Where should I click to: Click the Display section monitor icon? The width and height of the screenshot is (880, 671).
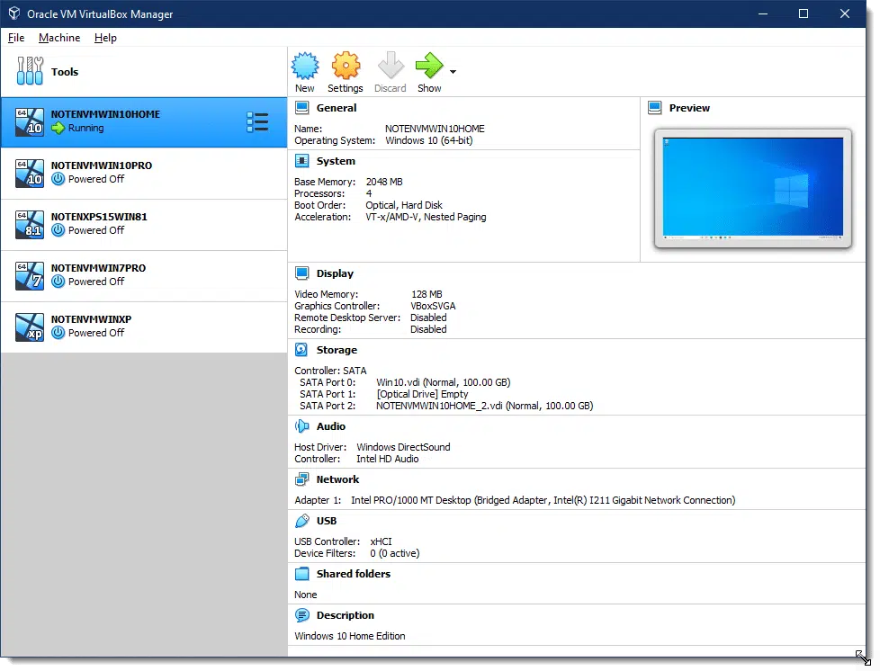(x=302, y=273)
